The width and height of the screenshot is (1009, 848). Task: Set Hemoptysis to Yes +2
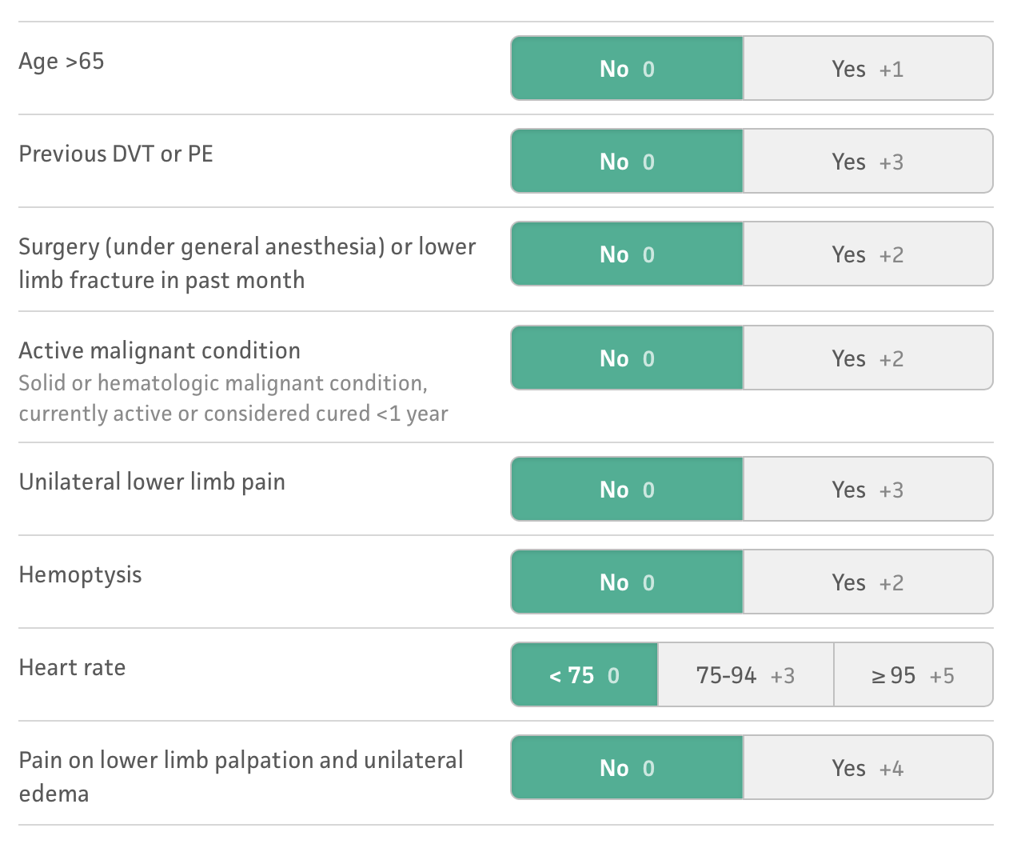point(867,582)
